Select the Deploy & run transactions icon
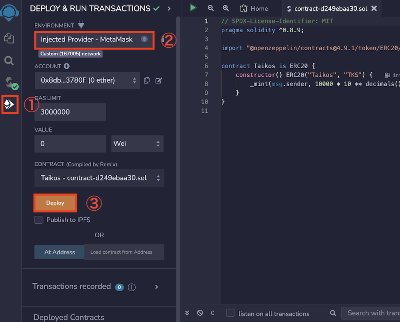 point(9,104)
